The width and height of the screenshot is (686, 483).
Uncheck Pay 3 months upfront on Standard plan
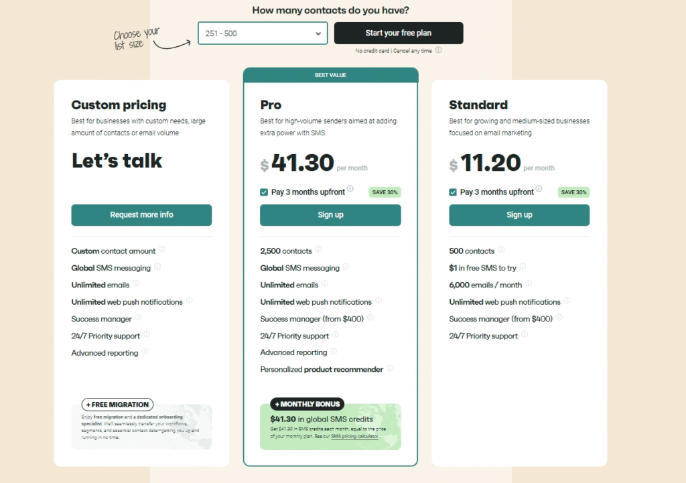coord(453,192)
